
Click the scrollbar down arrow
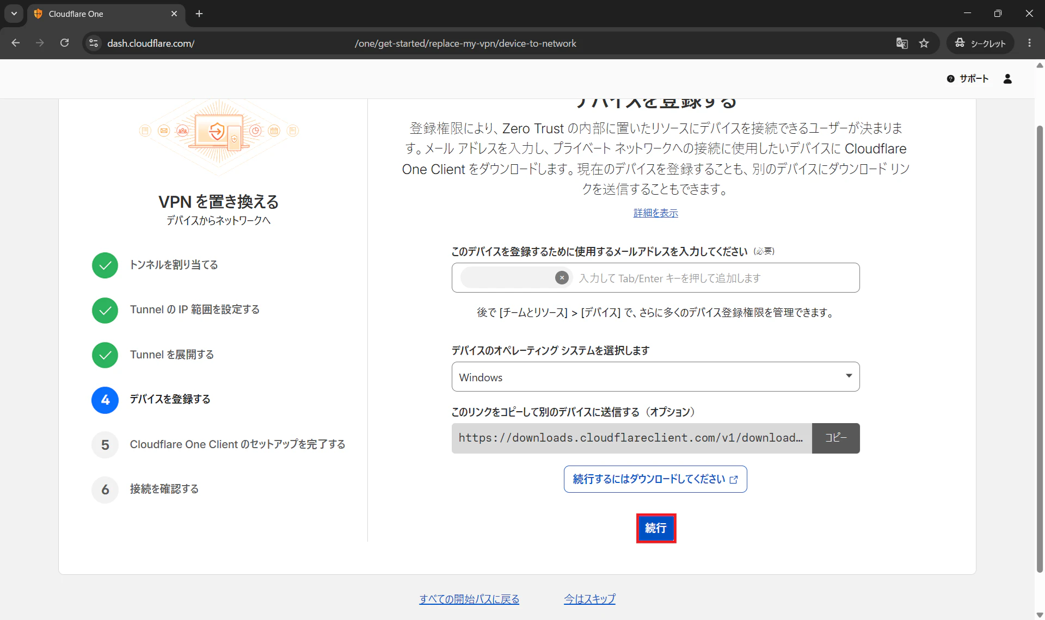tap(1040, 615)
